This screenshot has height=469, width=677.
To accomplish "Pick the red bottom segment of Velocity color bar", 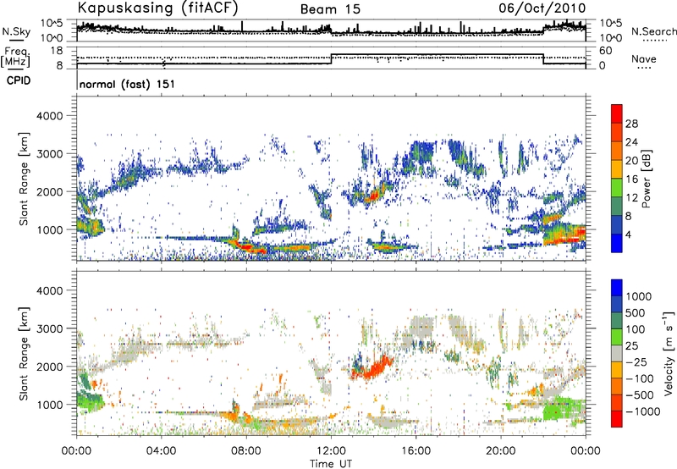I will coord(617,419).
